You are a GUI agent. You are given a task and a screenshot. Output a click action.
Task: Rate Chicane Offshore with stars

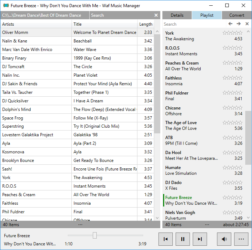(x=232, y=108)
